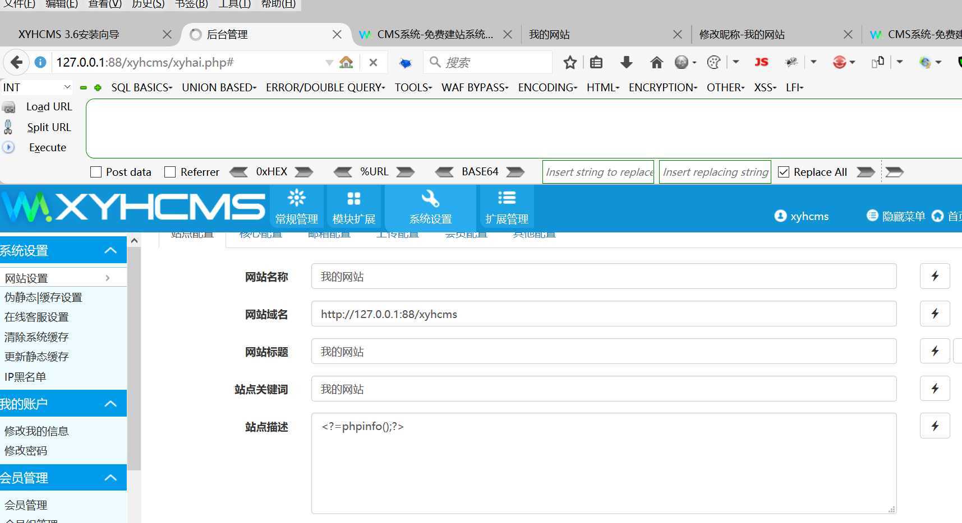
Task: Decode BASE64 with left arrow
Action: pyautogui.click(x=444, y=172)
